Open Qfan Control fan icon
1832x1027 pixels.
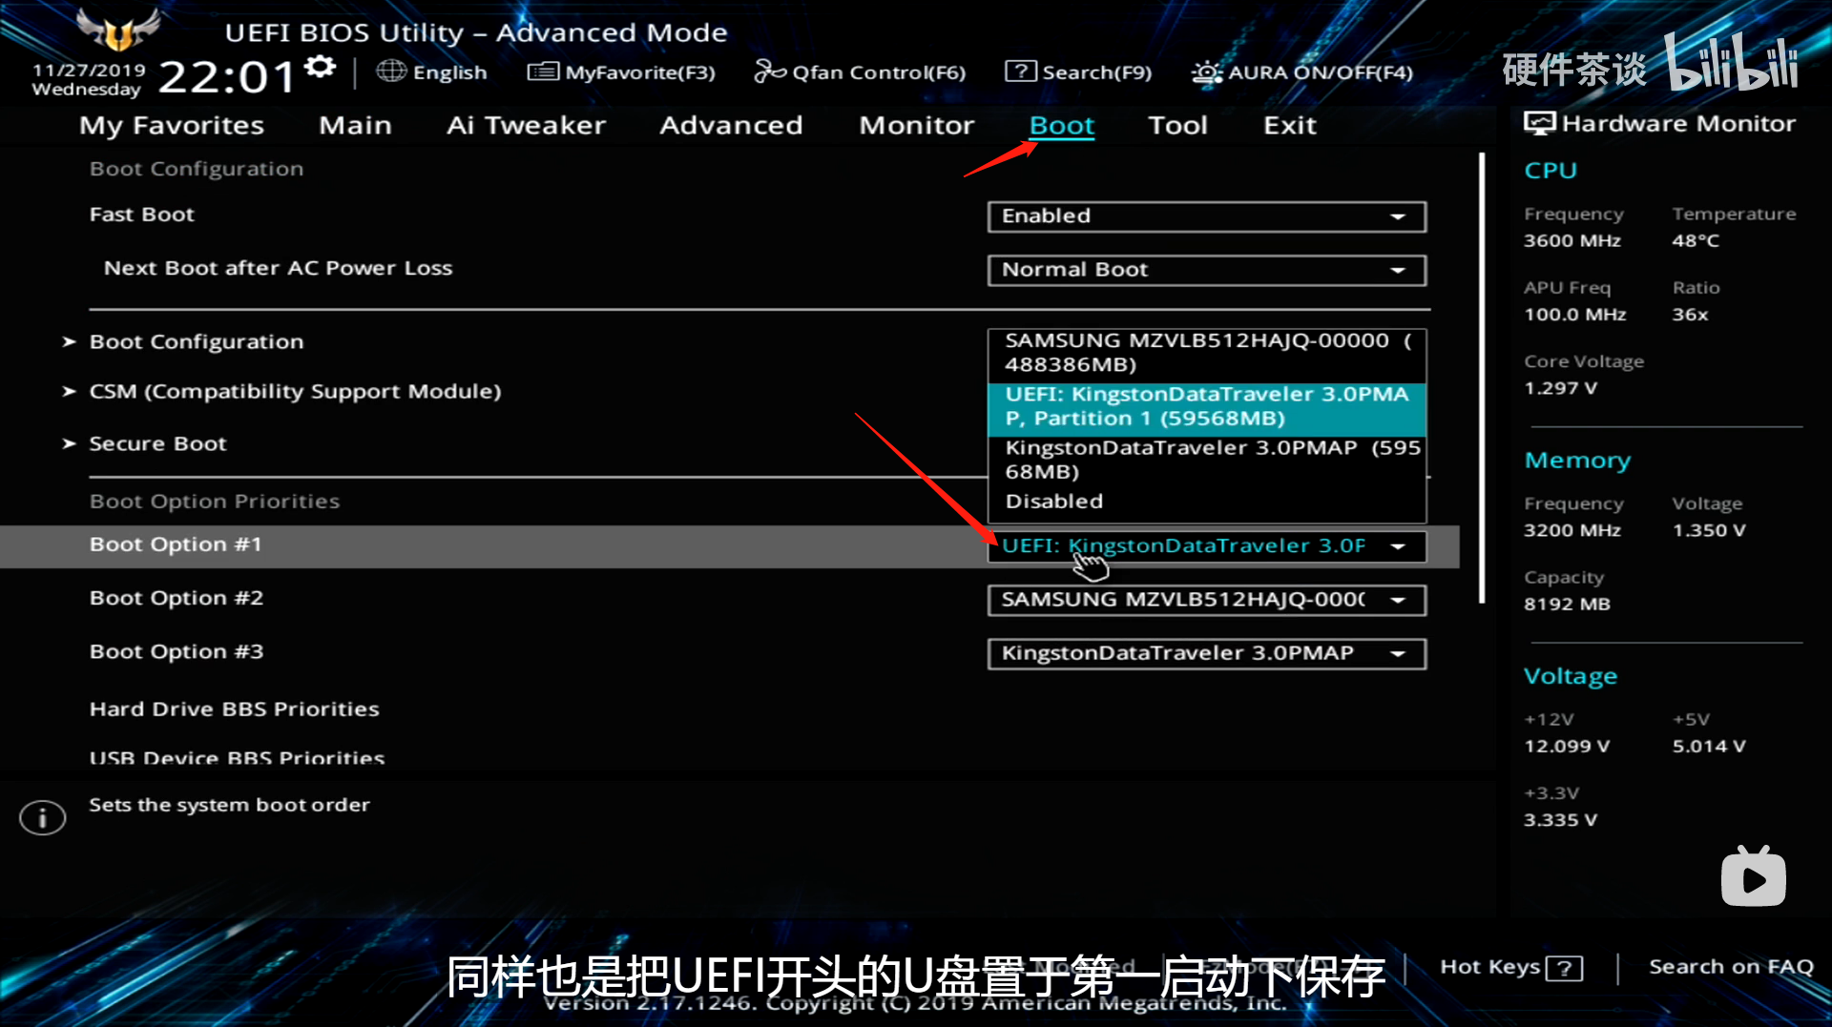click(769, 72)
